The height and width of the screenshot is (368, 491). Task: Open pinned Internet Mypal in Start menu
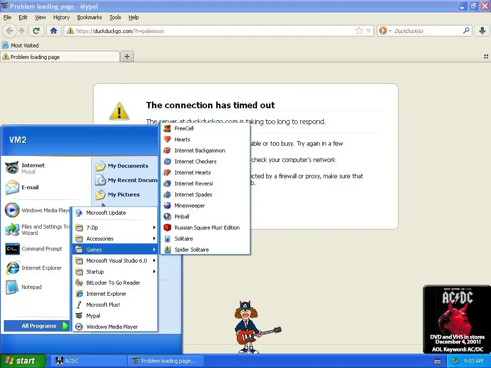point(46,168)
